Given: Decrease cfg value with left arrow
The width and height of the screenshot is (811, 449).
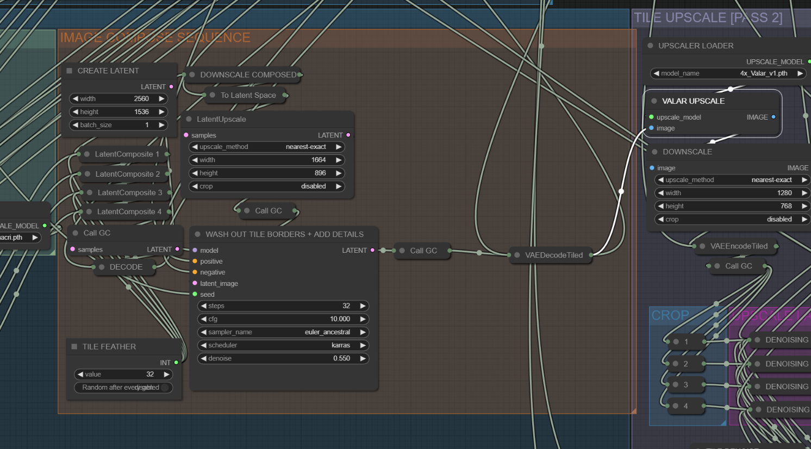Looking at the screenshot, I should [x=204, y=319].
